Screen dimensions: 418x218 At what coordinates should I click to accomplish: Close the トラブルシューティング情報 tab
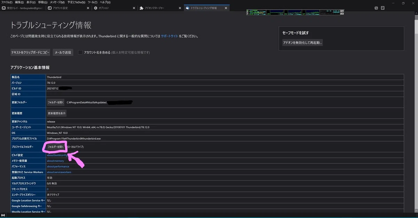[226, 8]
